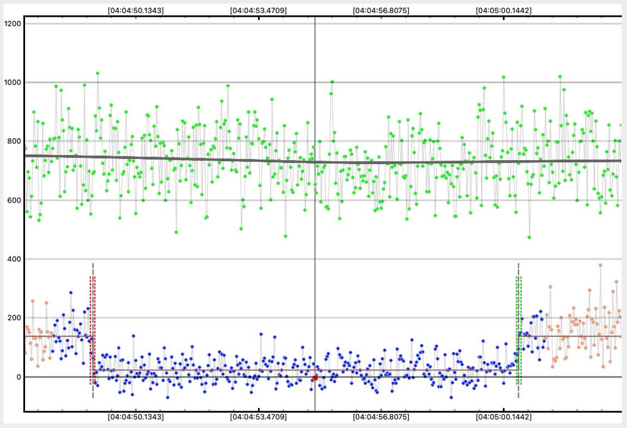
Task: Click the bottom axis label 04:05:00.1442
Action: point(504,417)
